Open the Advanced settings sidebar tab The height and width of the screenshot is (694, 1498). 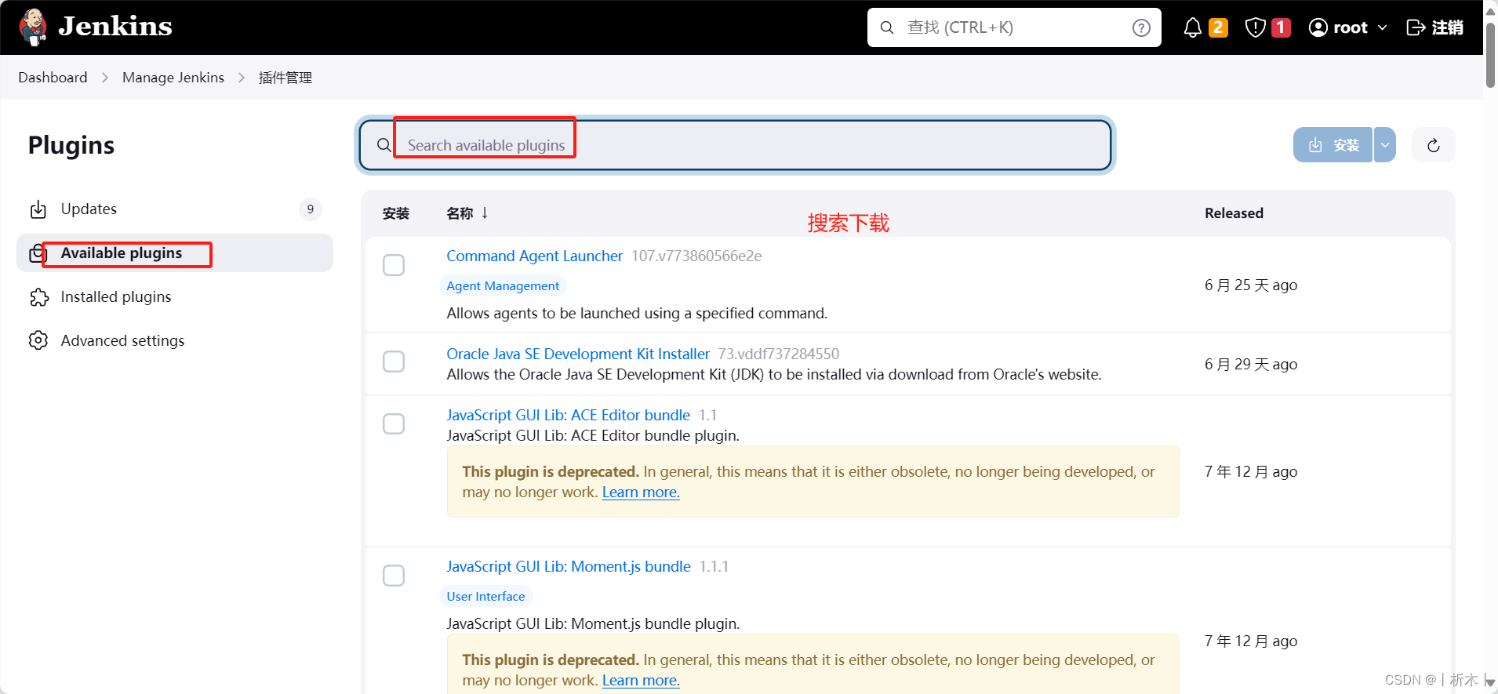click(175, 341)
